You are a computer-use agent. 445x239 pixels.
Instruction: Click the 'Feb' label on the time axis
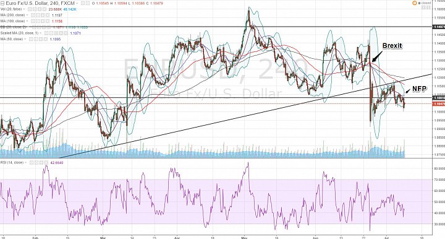click(35, 237)
